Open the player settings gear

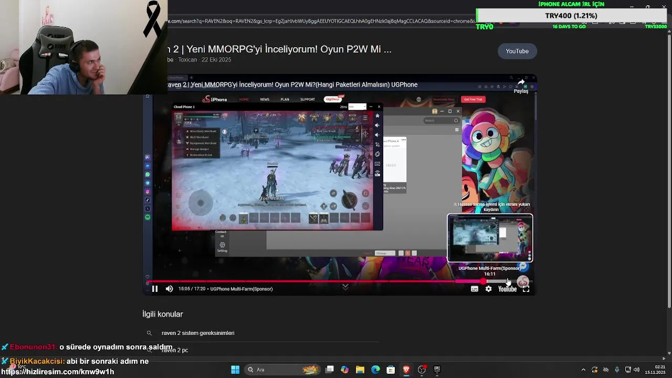tap(488, 289)
